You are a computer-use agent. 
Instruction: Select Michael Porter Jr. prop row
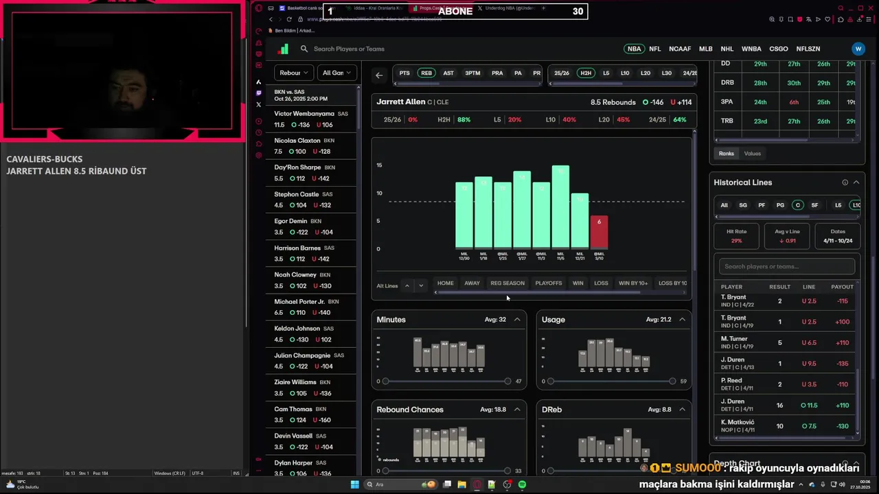312,307
